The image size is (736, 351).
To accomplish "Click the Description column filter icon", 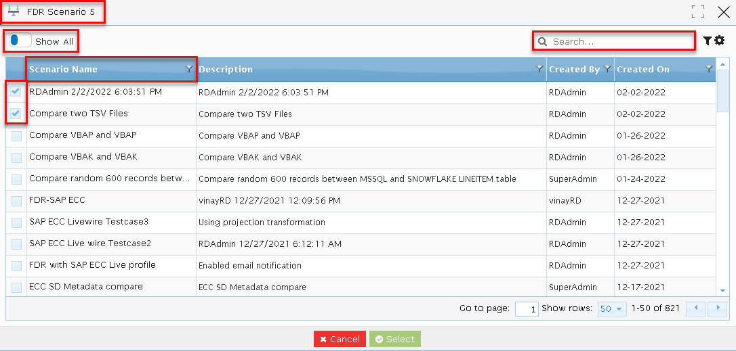I will (539, 69).
